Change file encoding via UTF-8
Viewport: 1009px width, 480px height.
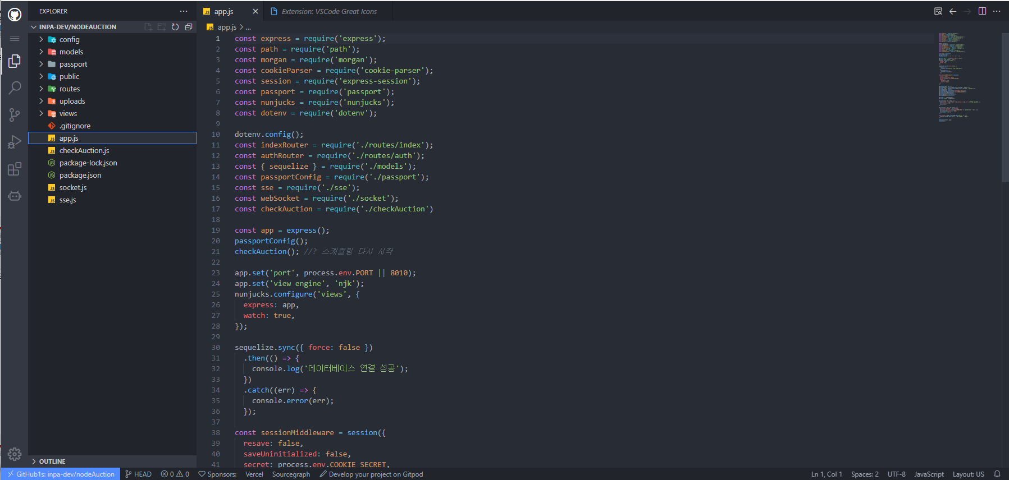[x=897, y=474]
